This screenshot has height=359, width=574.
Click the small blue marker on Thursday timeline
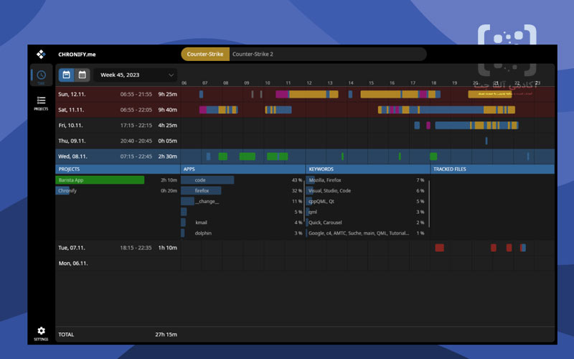pos(486,141)
